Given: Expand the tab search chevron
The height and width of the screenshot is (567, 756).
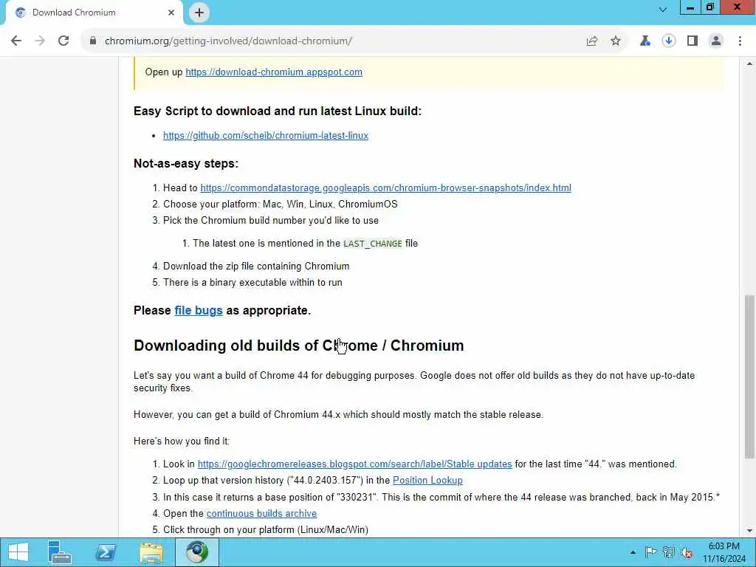Looking at the screenshot, I should [x=663, y=10].
